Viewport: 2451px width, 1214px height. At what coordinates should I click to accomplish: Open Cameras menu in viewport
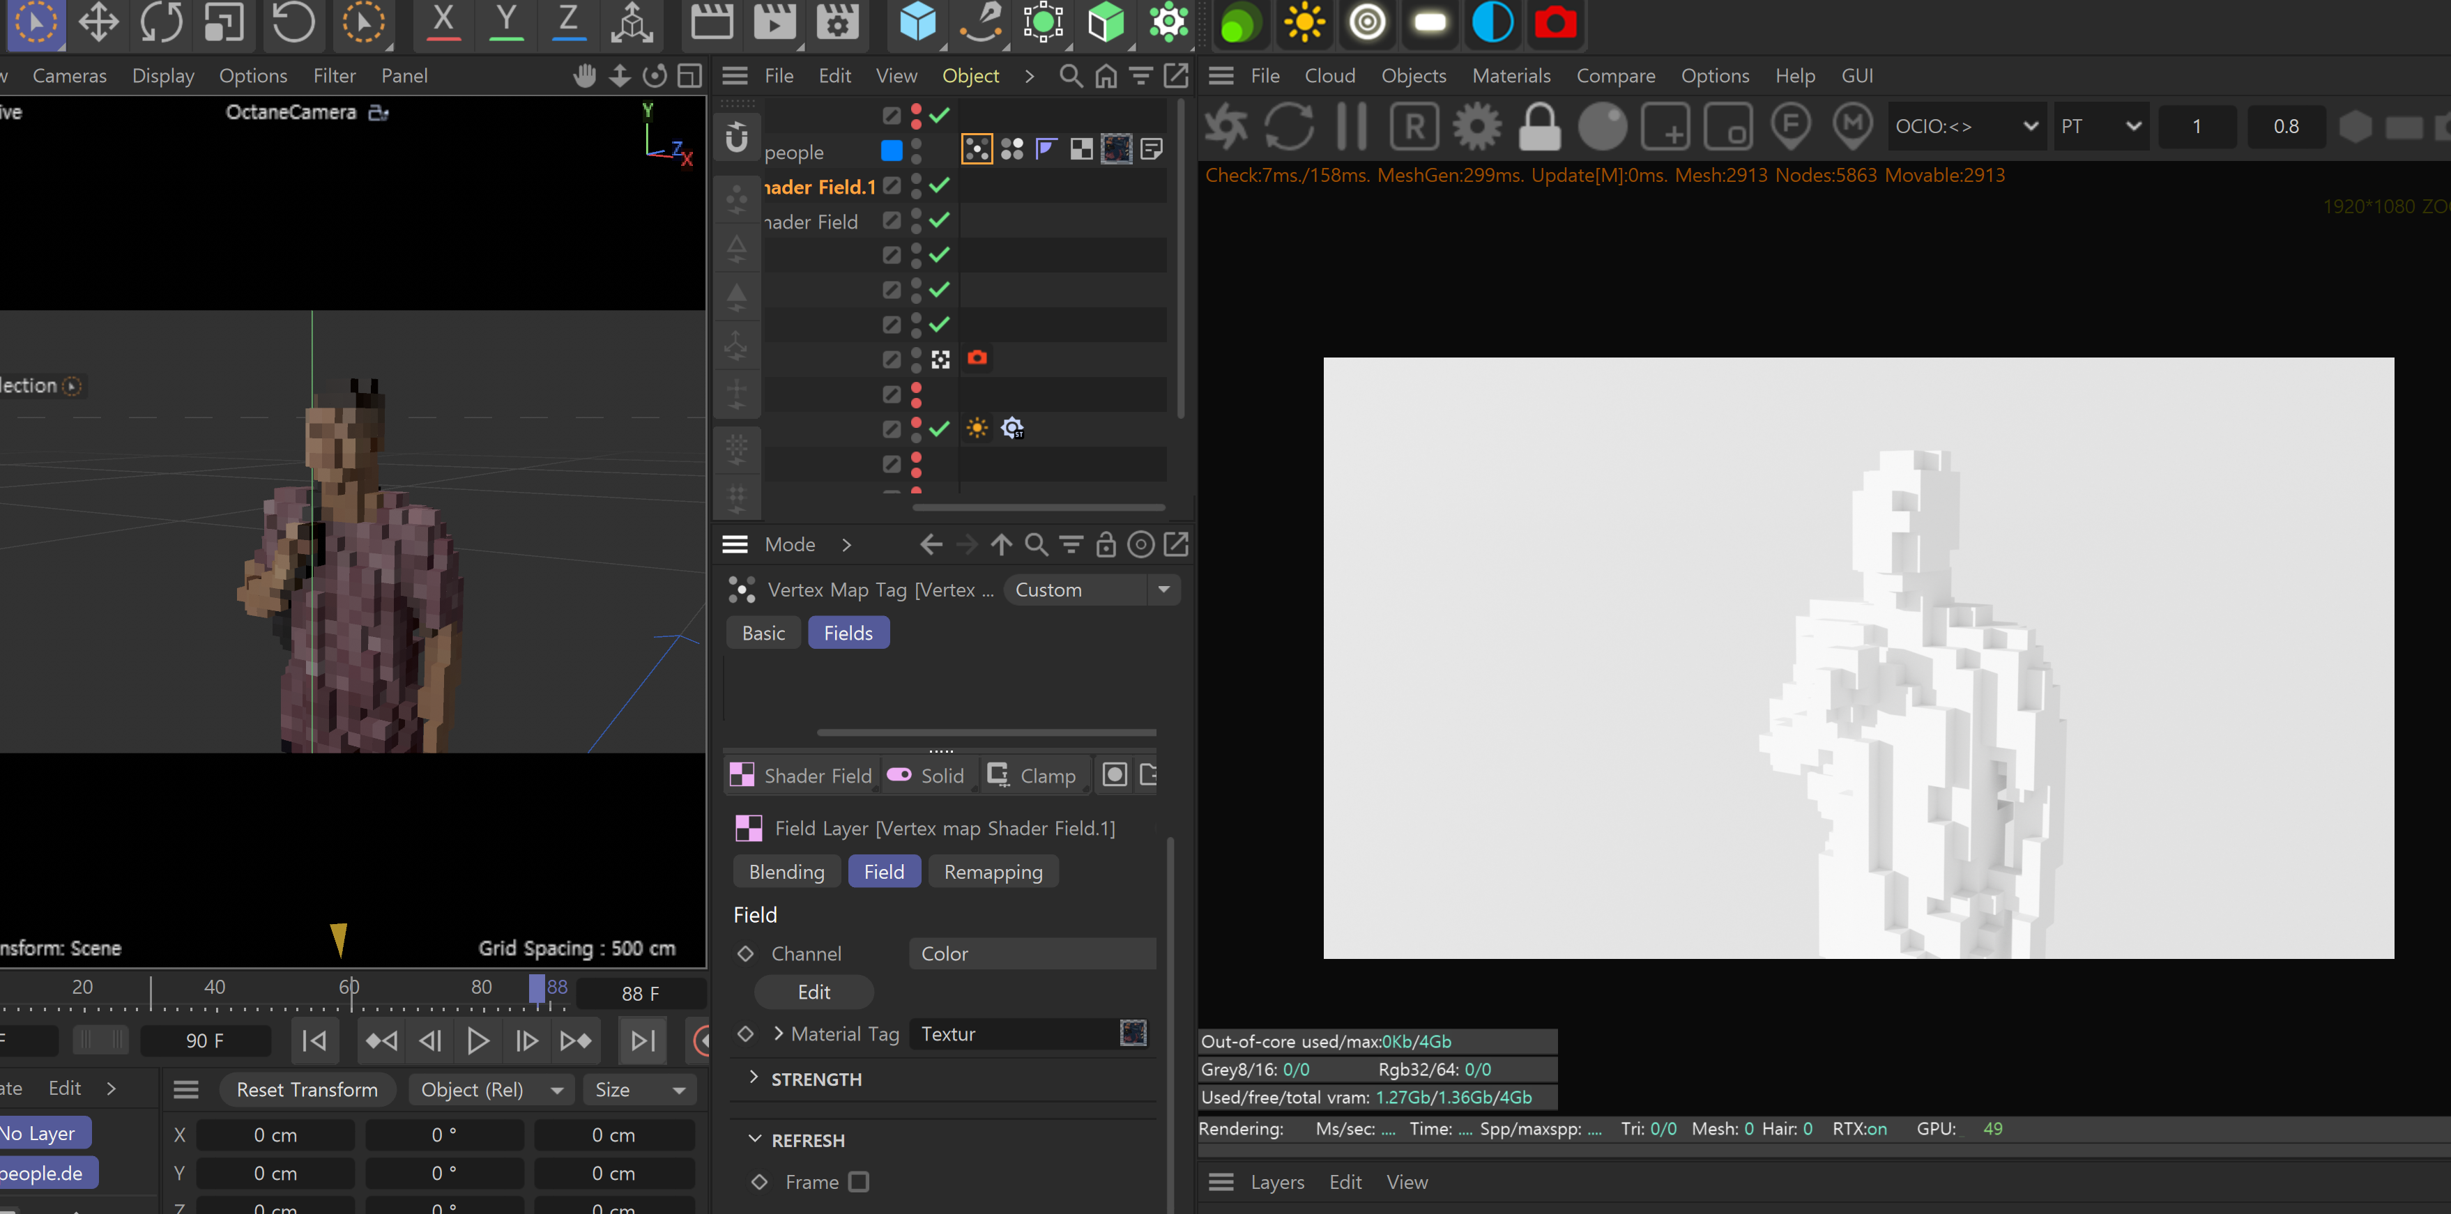pos(70,76)
